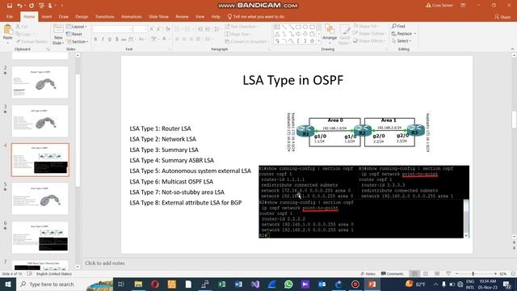The width and height of the screenshot is (517, 291).
Task: Click the Click to add notes area
Action: click(105, 264)
